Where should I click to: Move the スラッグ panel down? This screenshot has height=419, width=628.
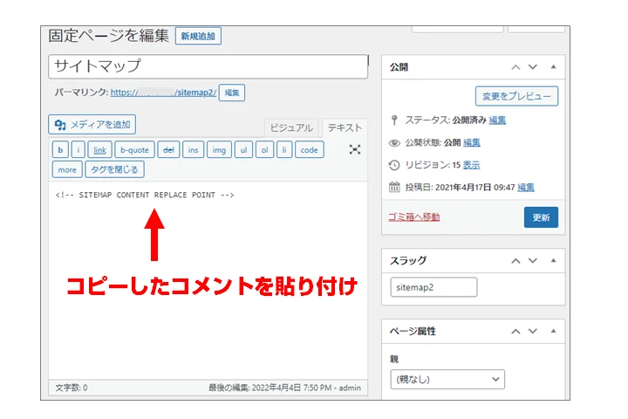click(533, 261)
